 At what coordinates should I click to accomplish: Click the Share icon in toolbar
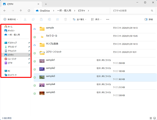57,19
